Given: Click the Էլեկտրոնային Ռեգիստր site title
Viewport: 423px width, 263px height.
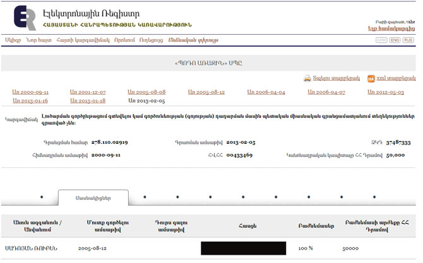Looking at the screenshot, I should pos(91,13).
